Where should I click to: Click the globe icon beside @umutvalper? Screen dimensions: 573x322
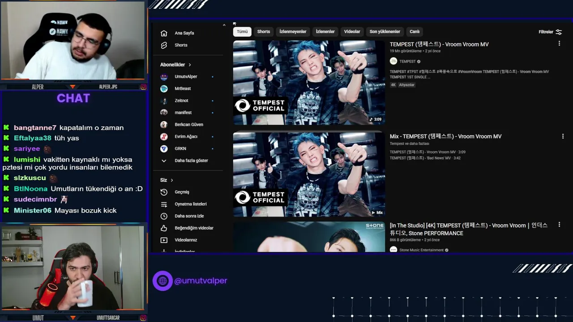162,281
